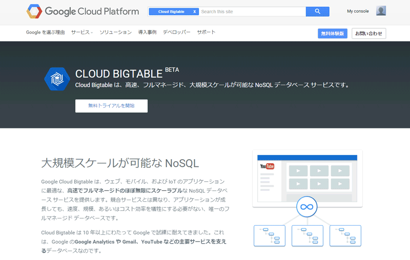Screen dimensions: 410x260
Task: Click the BETA superscript label
Action: 172,70
